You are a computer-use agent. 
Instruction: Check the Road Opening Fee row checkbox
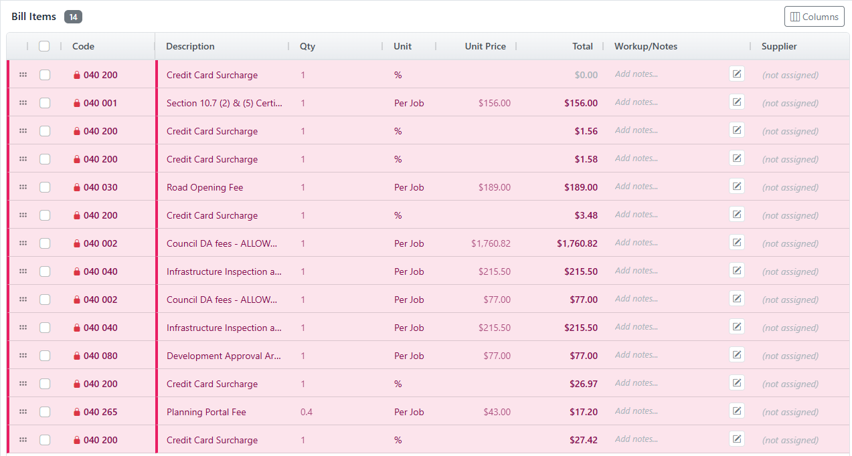pos(45,187)
